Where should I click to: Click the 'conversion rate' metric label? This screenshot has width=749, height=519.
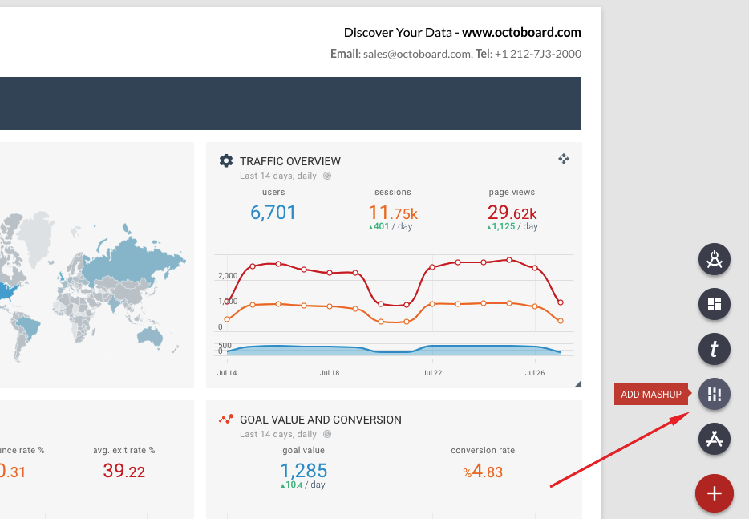tap(483, 450)
